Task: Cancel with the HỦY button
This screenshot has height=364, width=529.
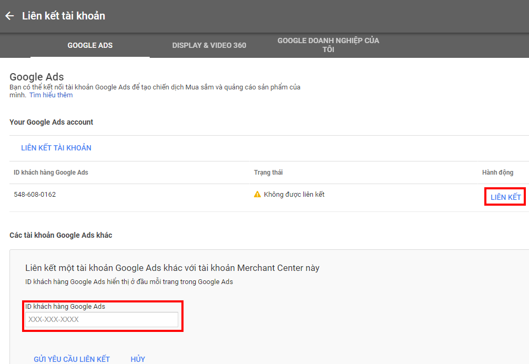Action: [x=138, y=359]
